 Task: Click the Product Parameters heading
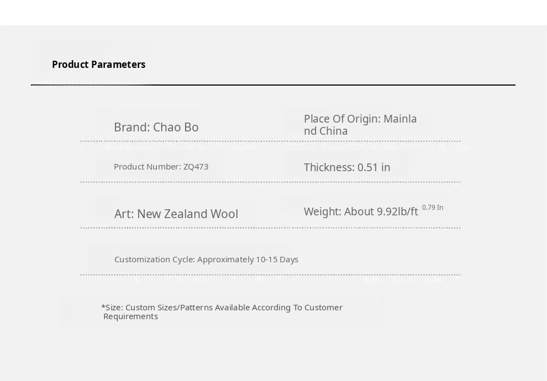99,65
